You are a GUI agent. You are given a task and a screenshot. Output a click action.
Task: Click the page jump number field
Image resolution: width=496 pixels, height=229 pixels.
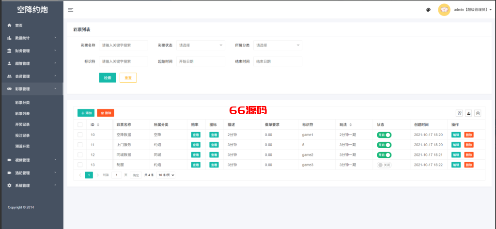coord(117,175)
